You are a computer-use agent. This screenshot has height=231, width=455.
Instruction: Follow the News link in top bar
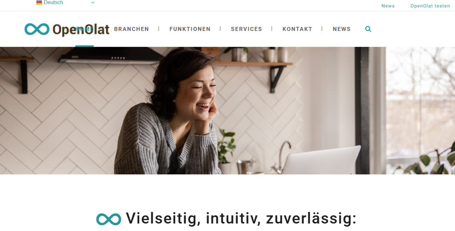coord(388,6)
